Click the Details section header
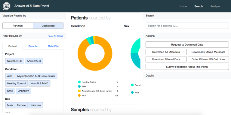This screenshot has height=115, width=231. [150, 76]
